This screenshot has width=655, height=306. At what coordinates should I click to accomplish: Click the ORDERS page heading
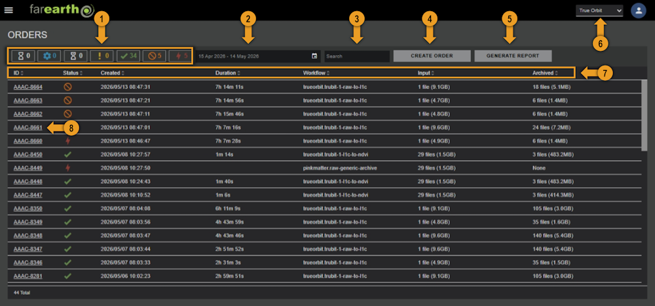28,35
